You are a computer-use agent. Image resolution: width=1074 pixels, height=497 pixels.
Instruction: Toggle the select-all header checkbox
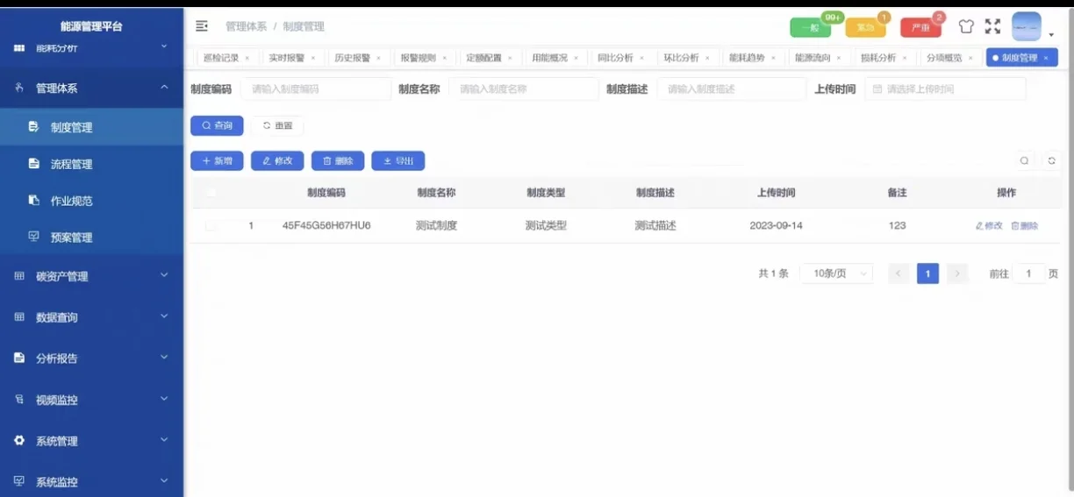211,193
